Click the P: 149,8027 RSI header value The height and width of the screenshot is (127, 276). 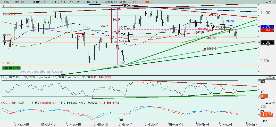(103, 77)
